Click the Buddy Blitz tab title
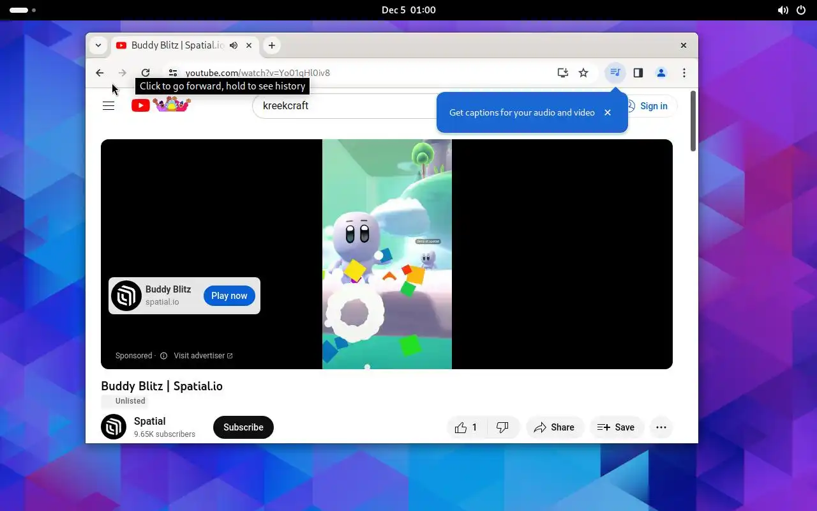817x511 pixels. [x=177, y=45]
